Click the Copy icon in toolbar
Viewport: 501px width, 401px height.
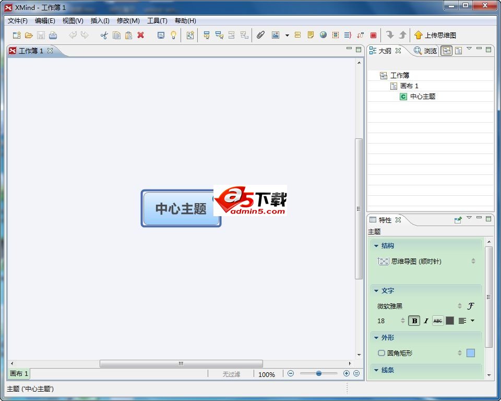[x=116, y=35]
